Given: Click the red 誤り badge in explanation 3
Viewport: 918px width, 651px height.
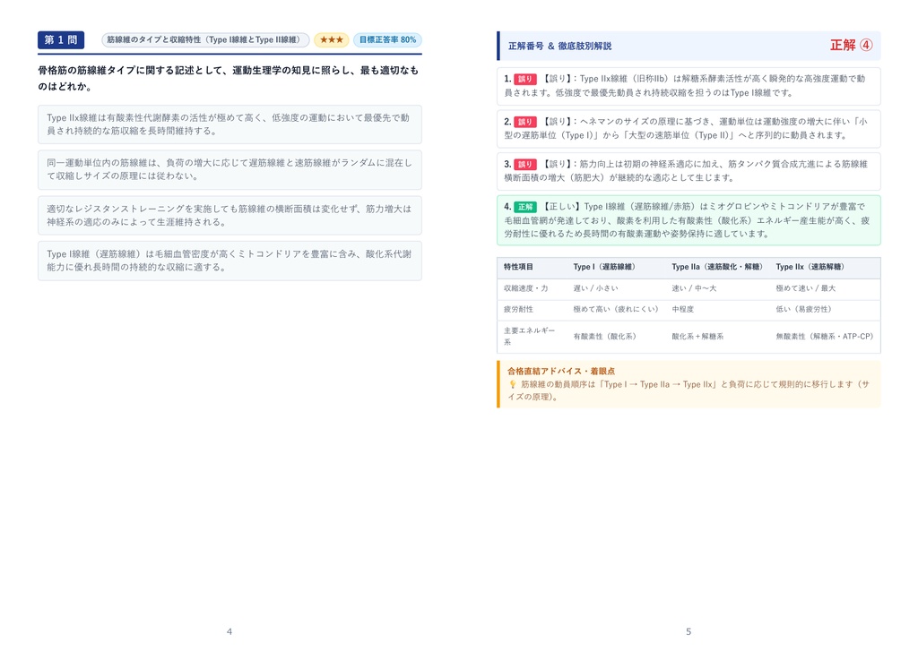Looking at the screenshot, I should tap(525, 165).
